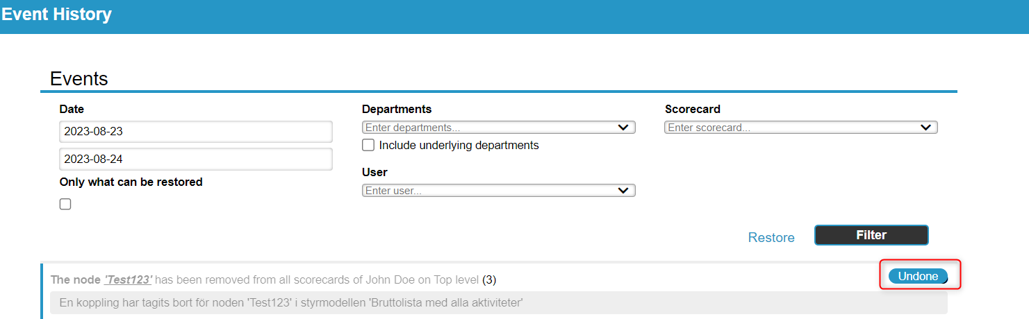Screen dimensions: 1029x319
Task: Expand the Scorecard dropdown arrow
Action: pyautogui.click(x=925, y=128)
